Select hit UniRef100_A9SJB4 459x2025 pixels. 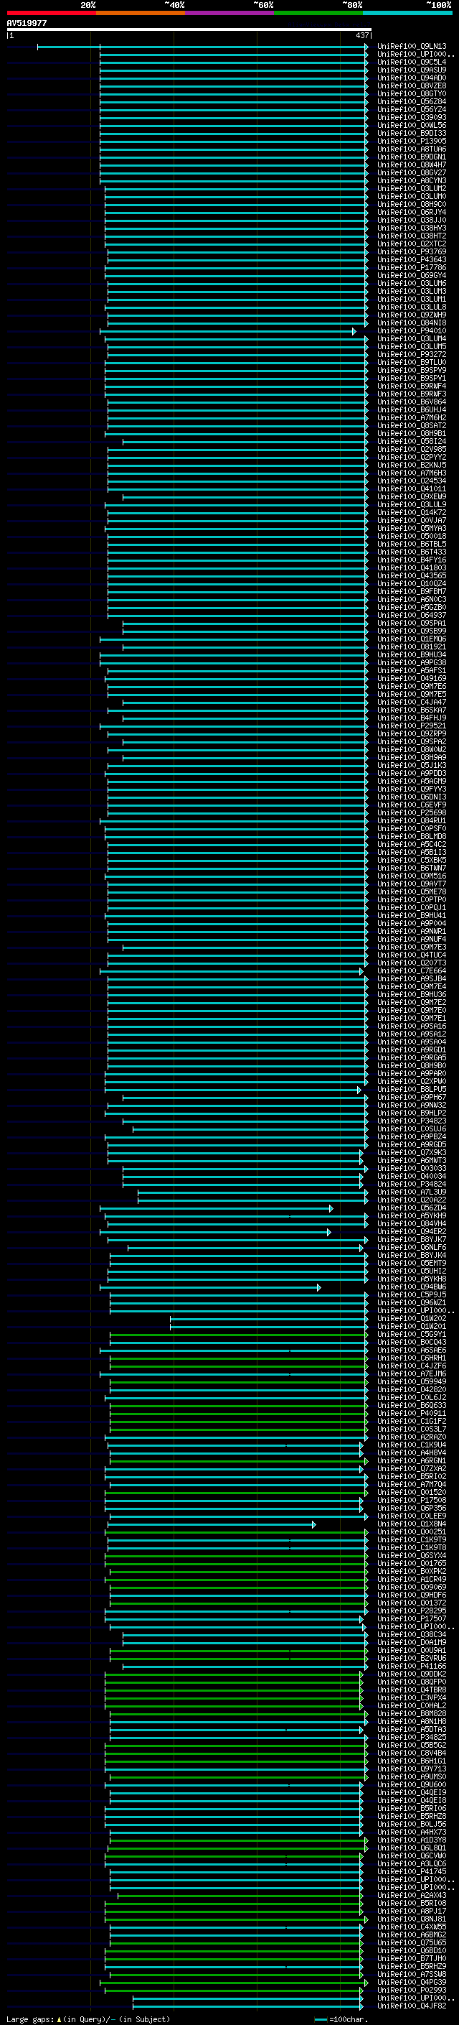click(x=412, y=978)
